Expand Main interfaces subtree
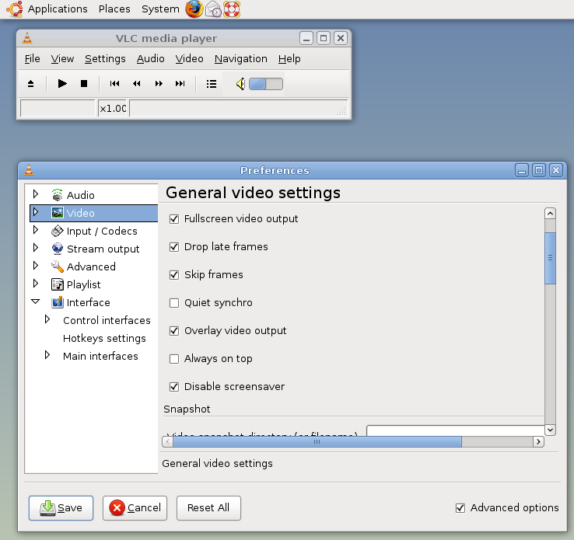Image resolution: width=574 pixels, height=540 pixels. (x=47, y=355)
